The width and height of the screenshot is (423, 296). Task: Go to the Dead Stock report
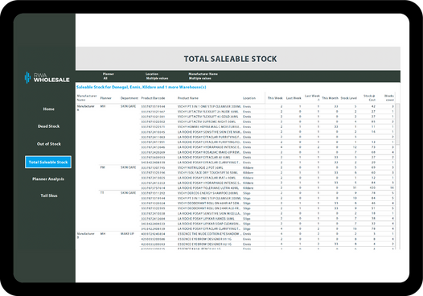pos(48,126)
